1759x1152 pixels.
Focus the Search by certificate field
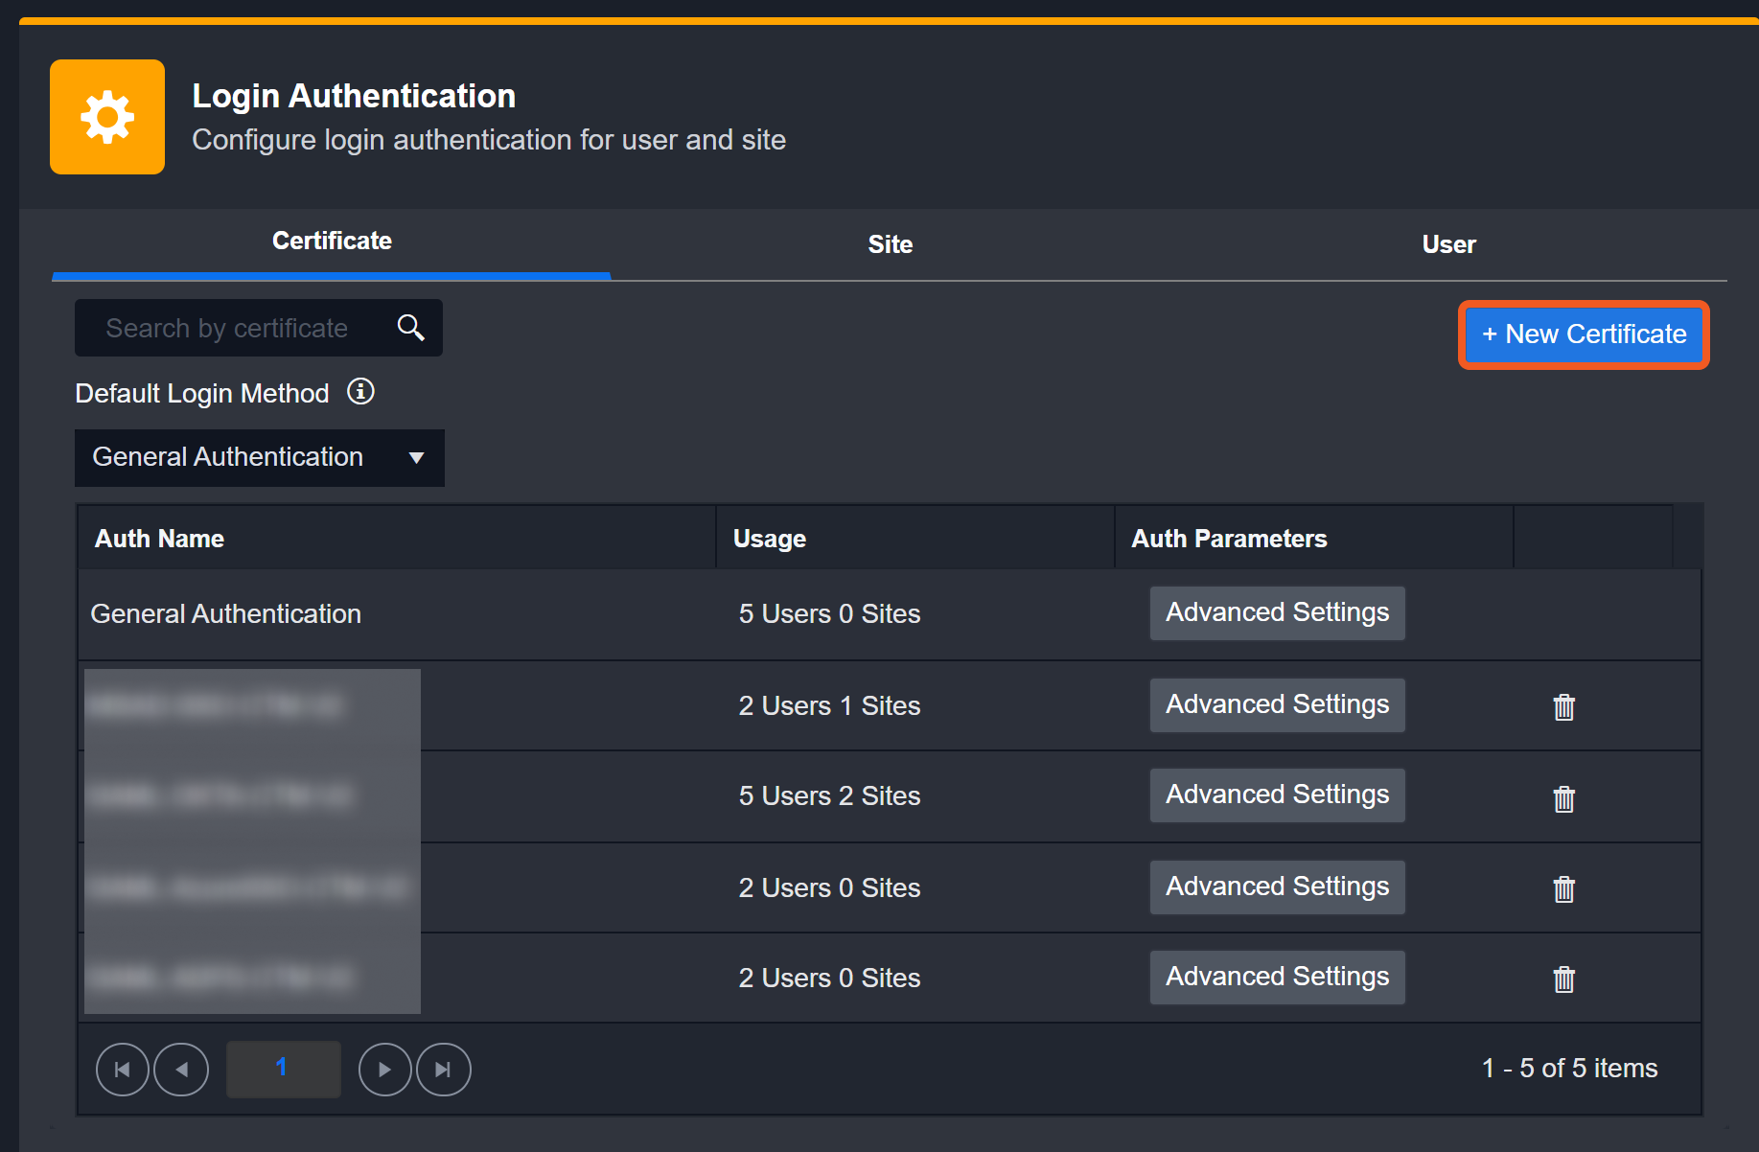pos(230,328)
